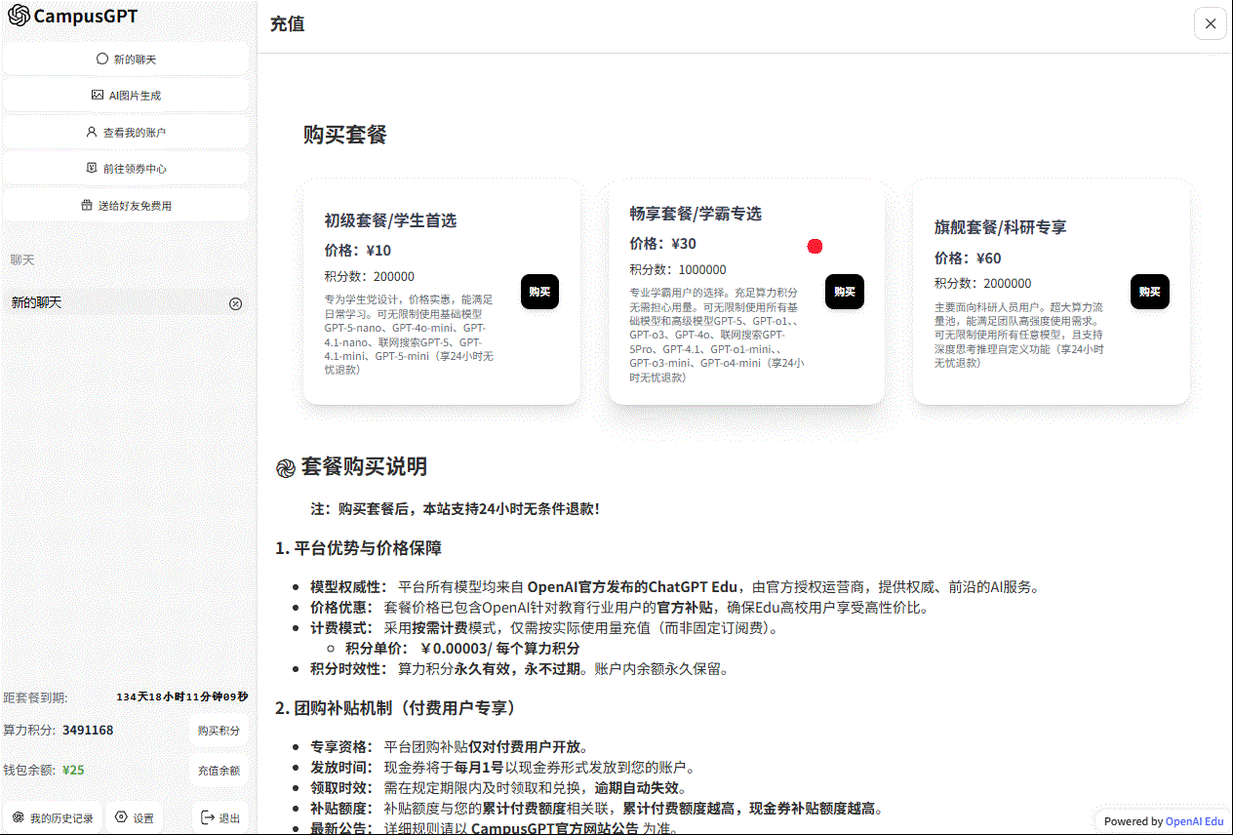Buy the 旗舰套餐/科研专享 package
The width and height of the screenshot is (1233, 835).
click(x=1150, y=292)
